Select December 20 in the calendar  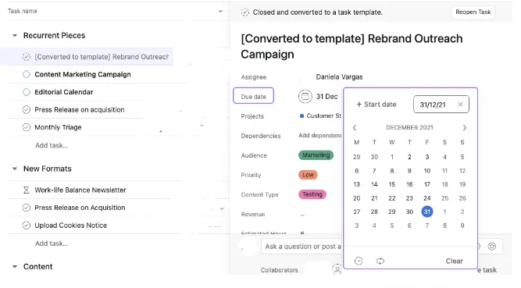pos(356,198)
